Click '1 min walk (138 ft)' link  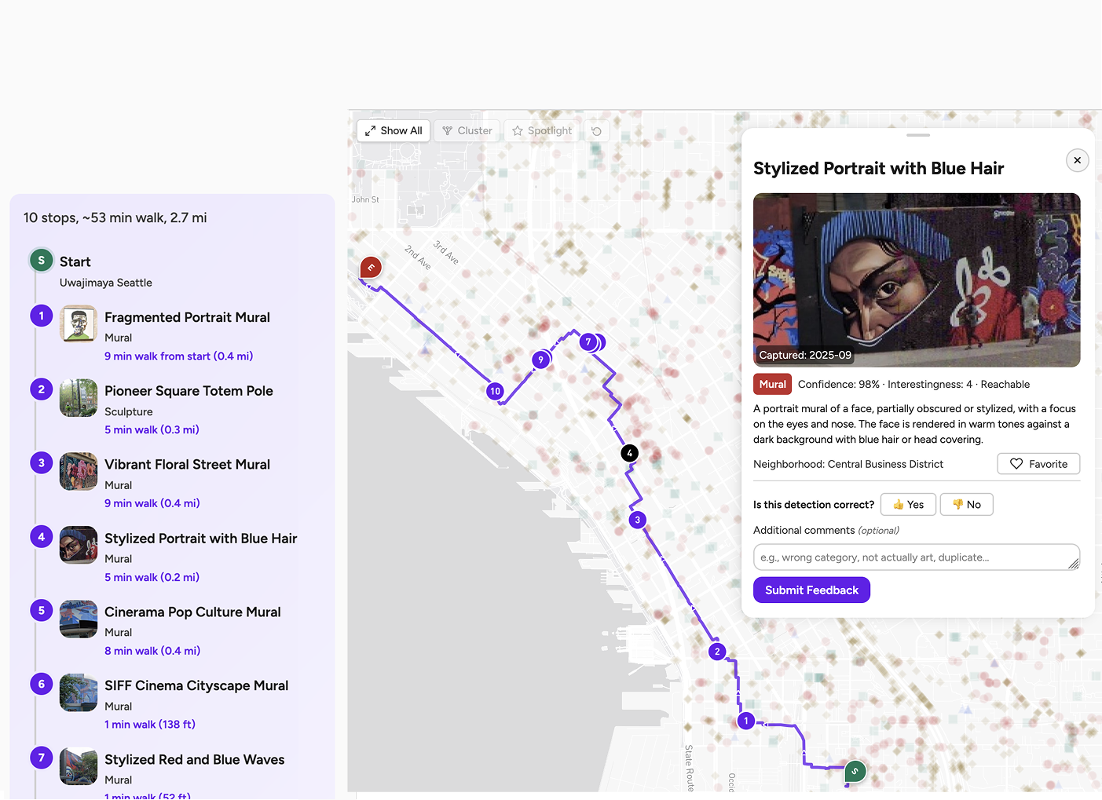pyautogui.click(x=150, y=725)
